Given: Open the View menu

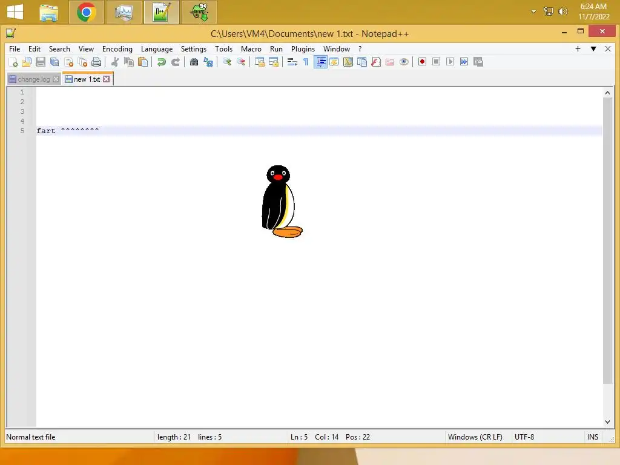Looking at the screenshot, I should (x=86, y=49).
